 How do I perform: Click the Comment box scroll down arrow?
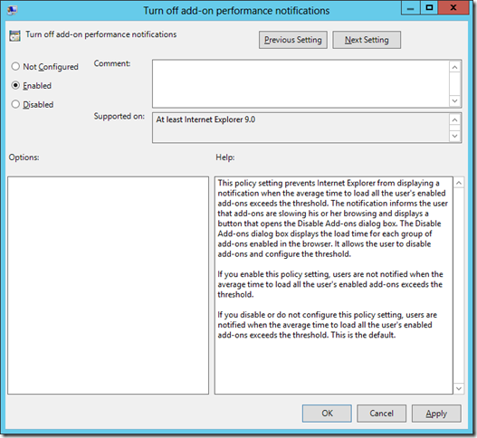pyautogui.click(x=454, y=100)
